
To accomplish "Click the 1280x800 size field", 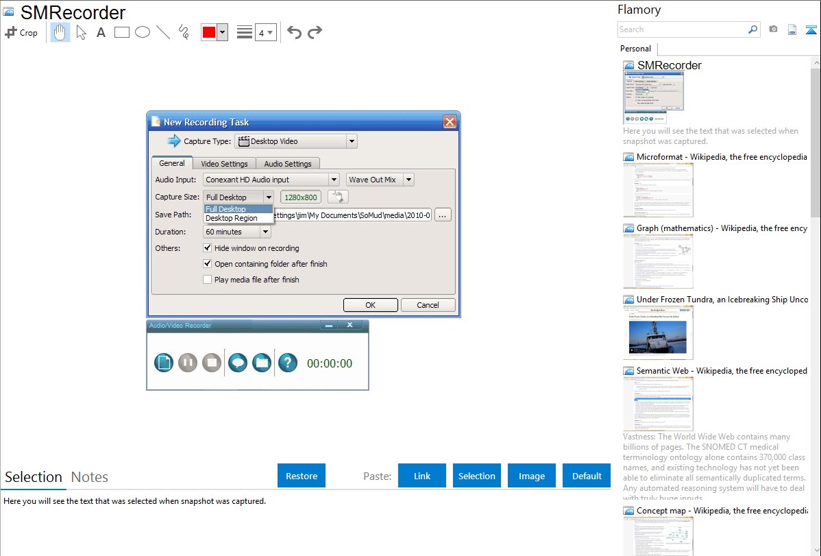I will [x=301, y=197].
